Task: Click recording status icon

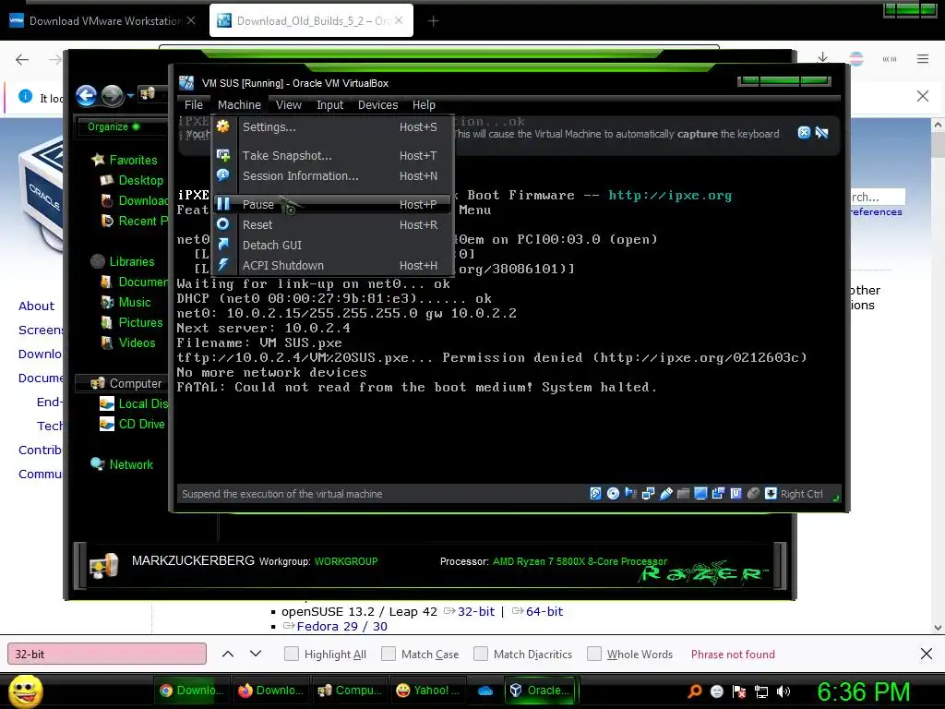Action: point(718,494)
